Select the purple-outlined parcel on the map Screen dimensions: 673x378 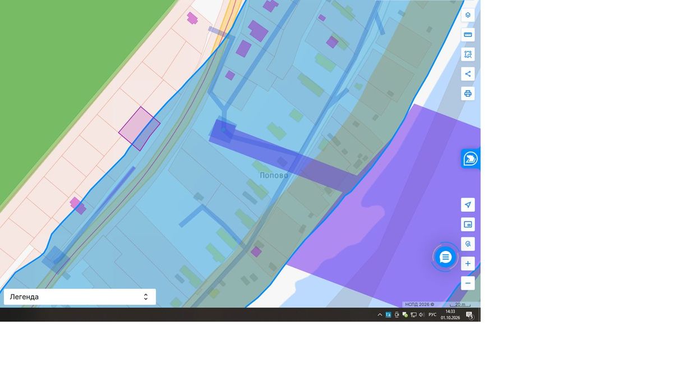click(139, 129)
